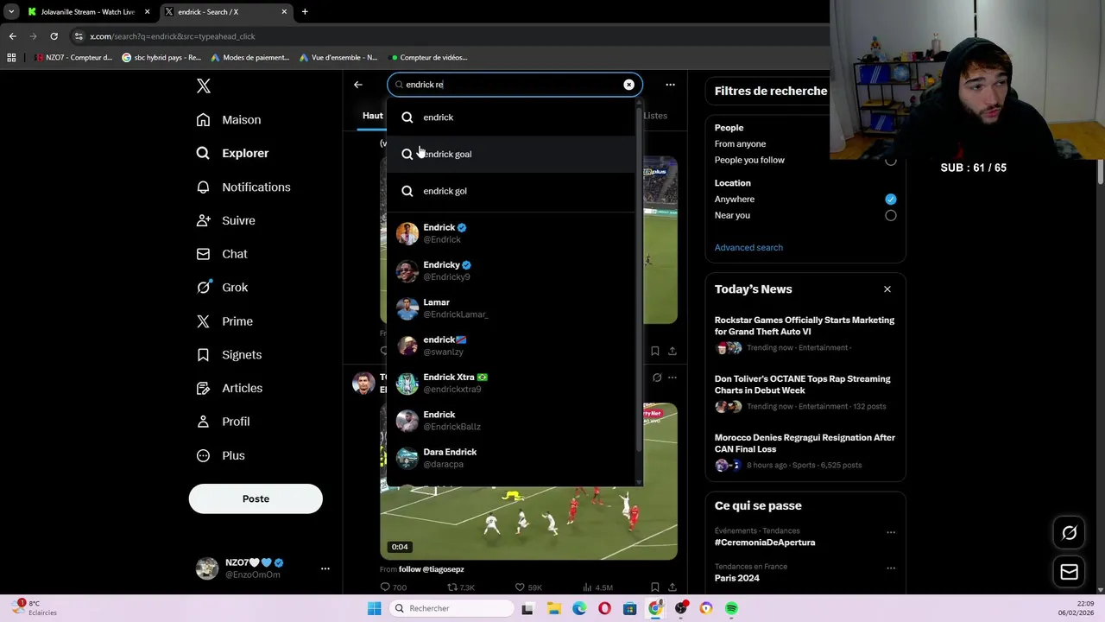Select the Anywhere location radio
This screenshot has height=622, width=1105.
[x=890, y=199]
